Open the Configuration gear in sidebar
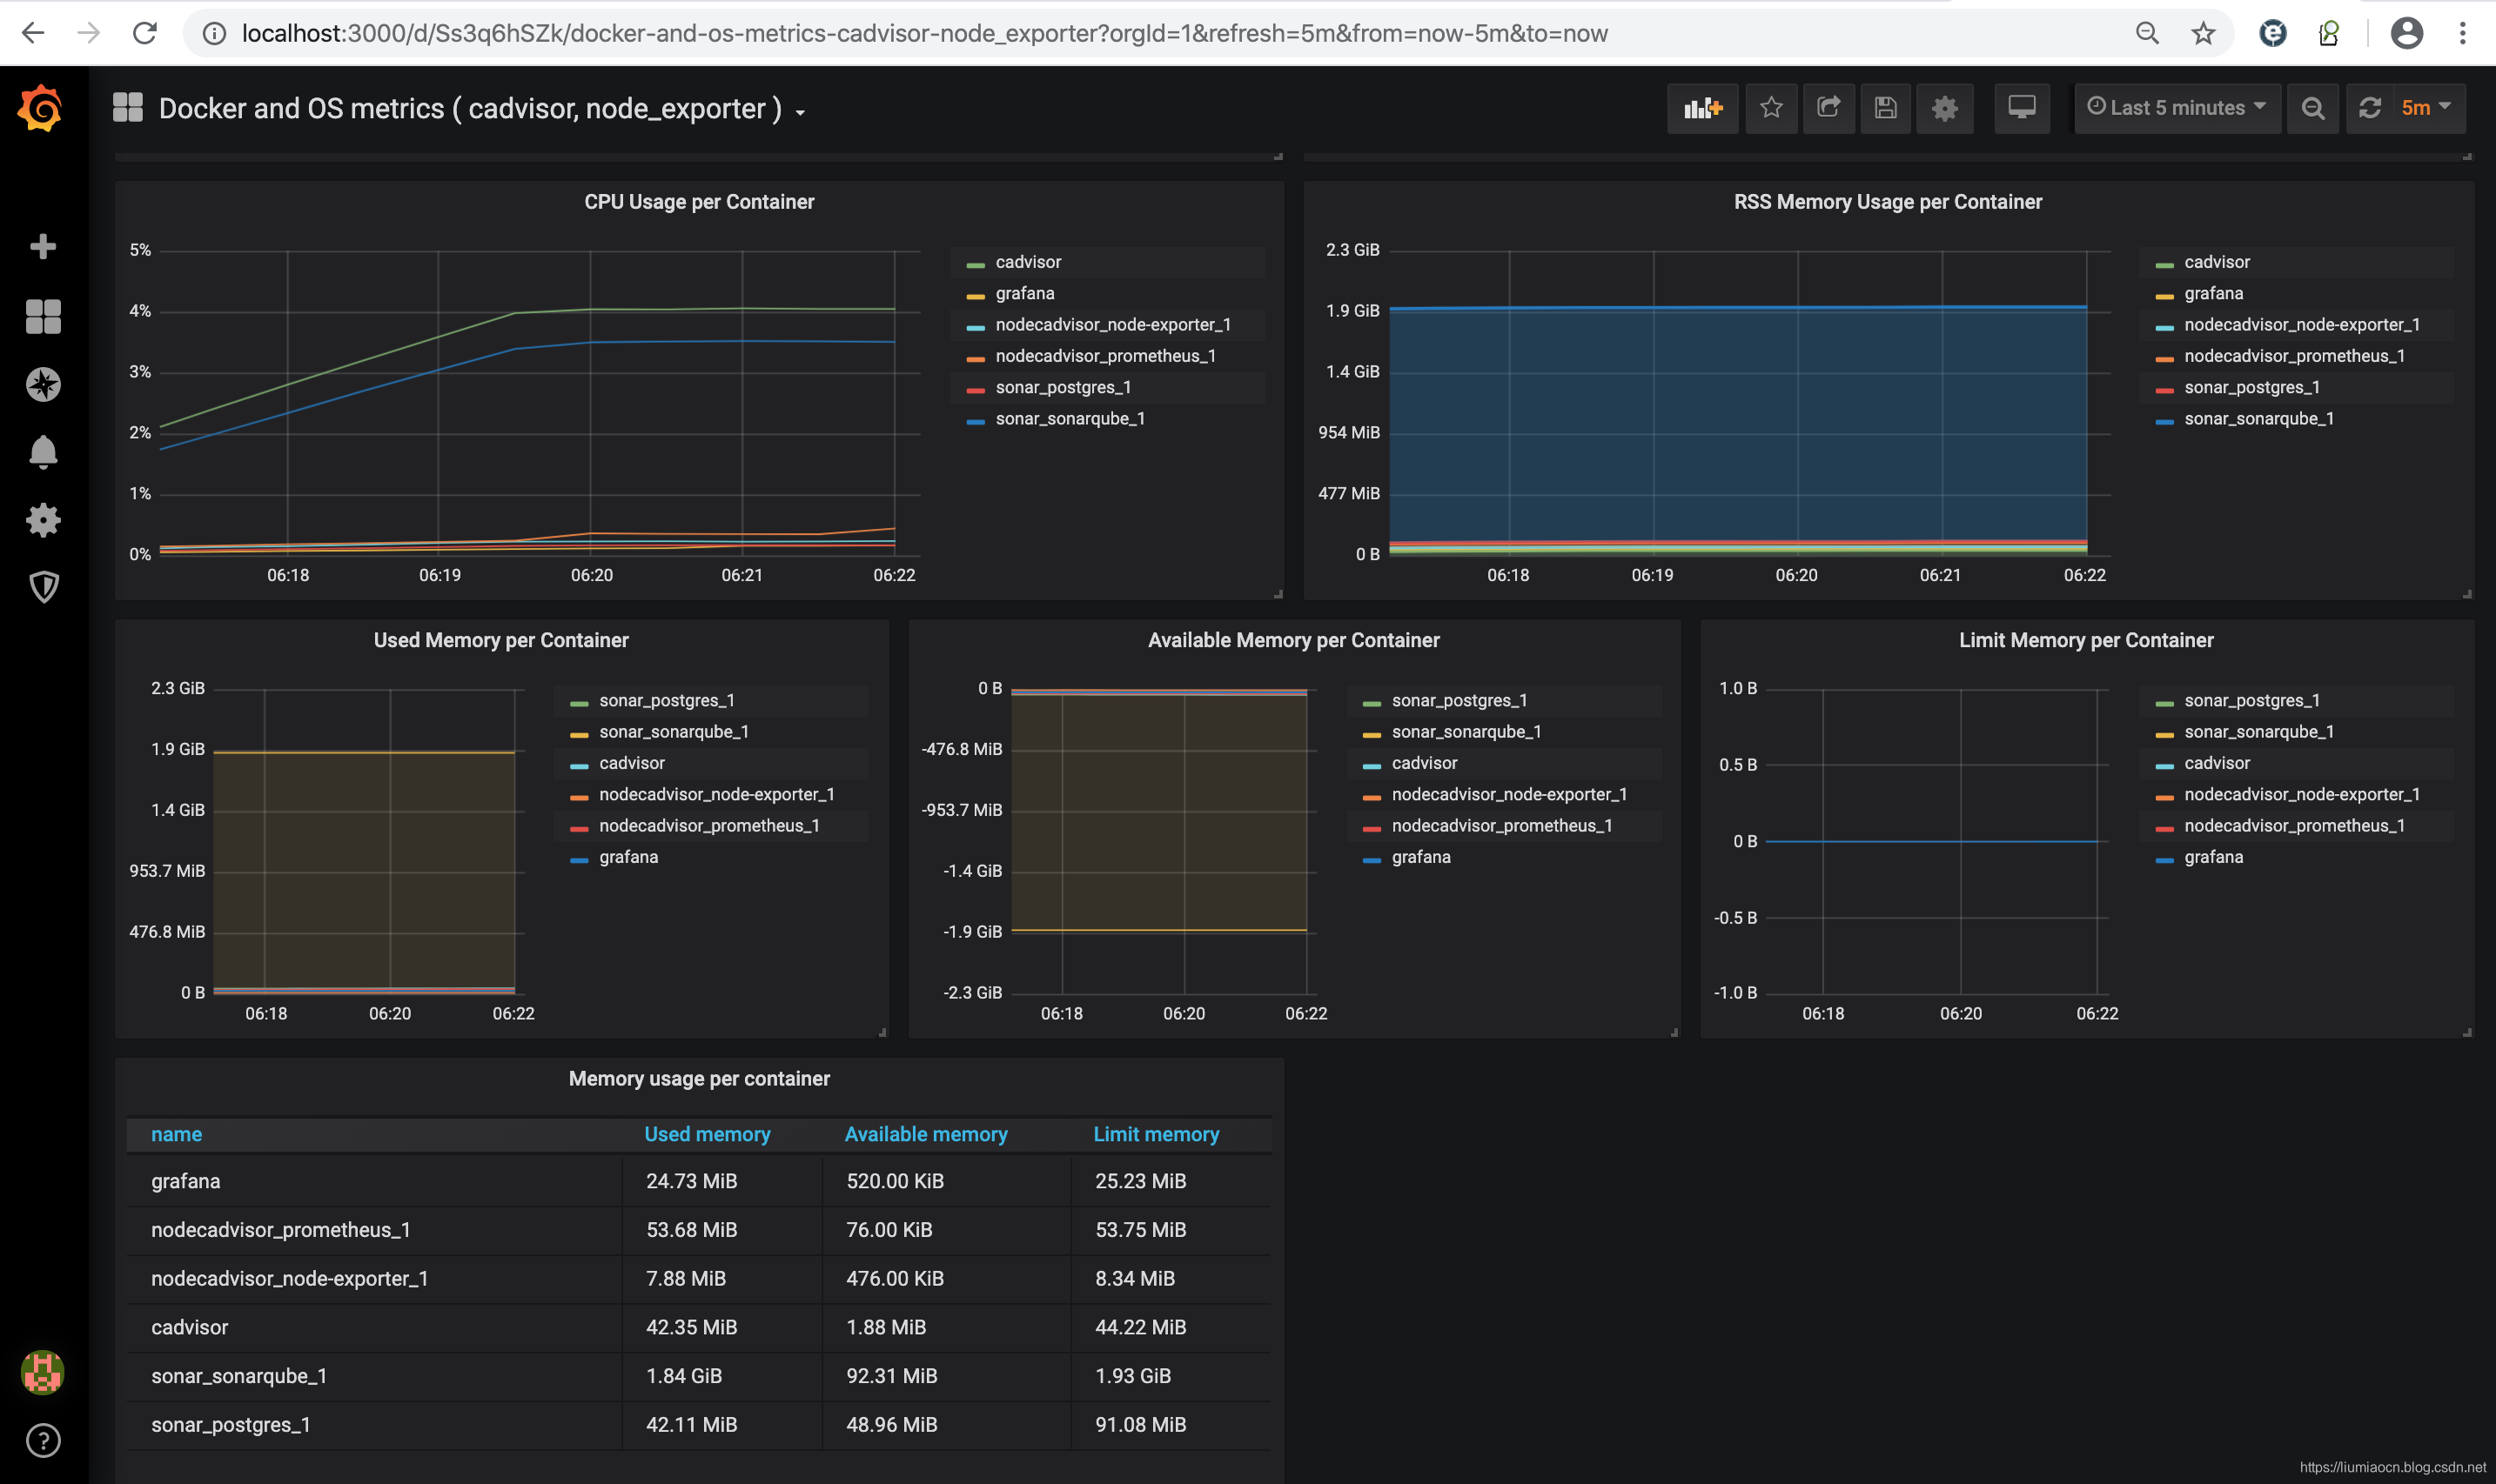 43,520
